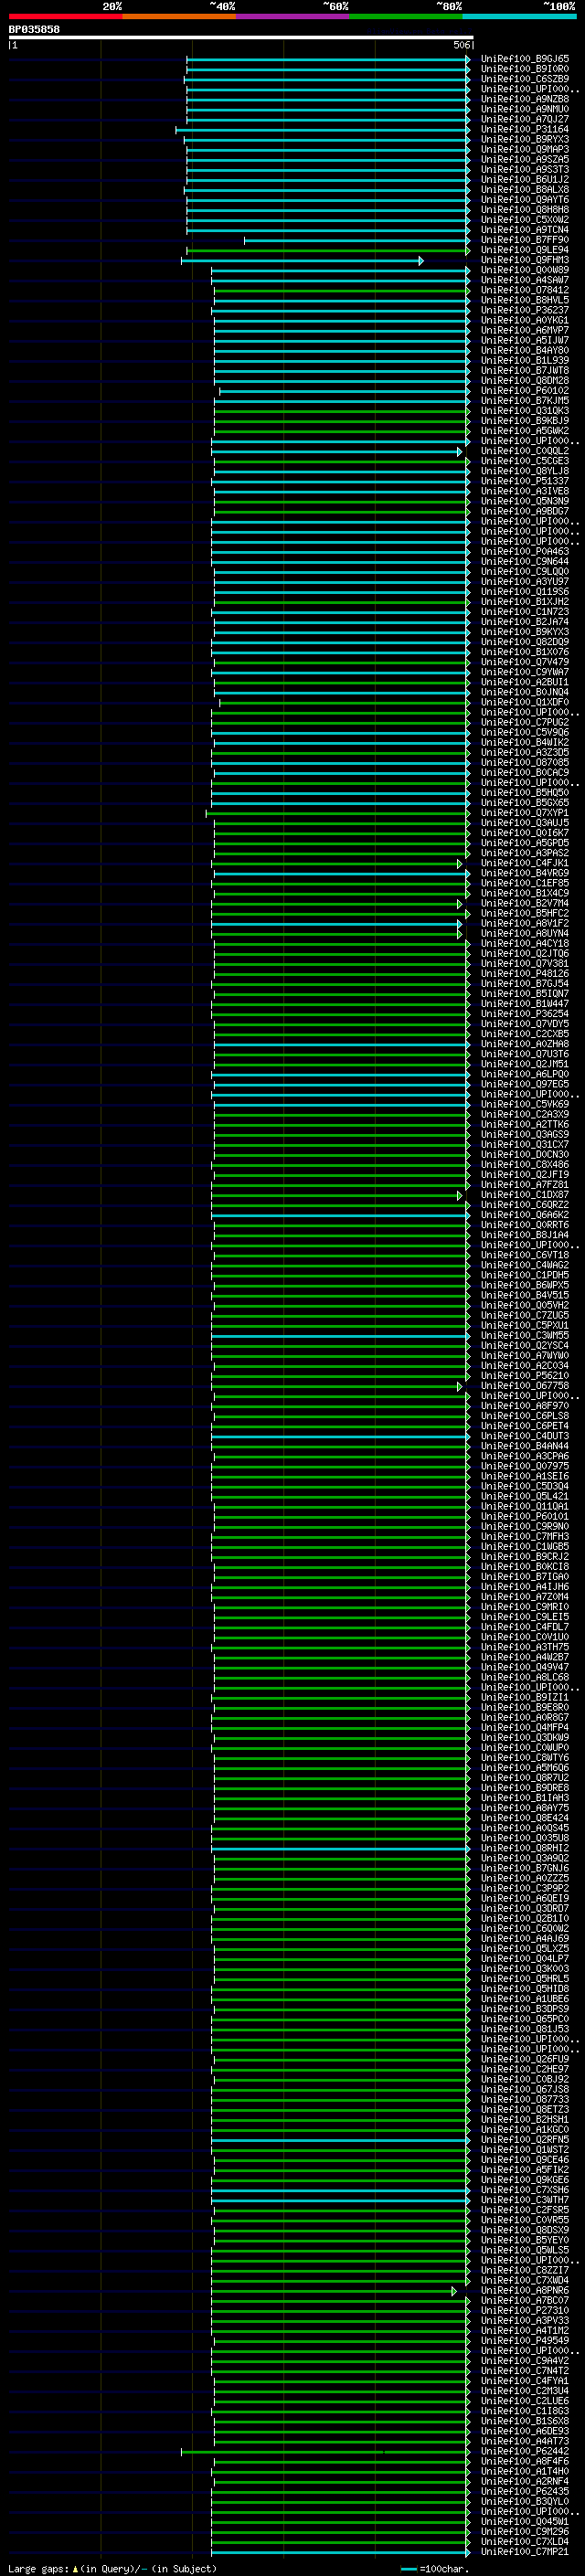Select the UniRef100_C4FYA1 label
The image size is (585, 2576).
tap(525, 2381)
